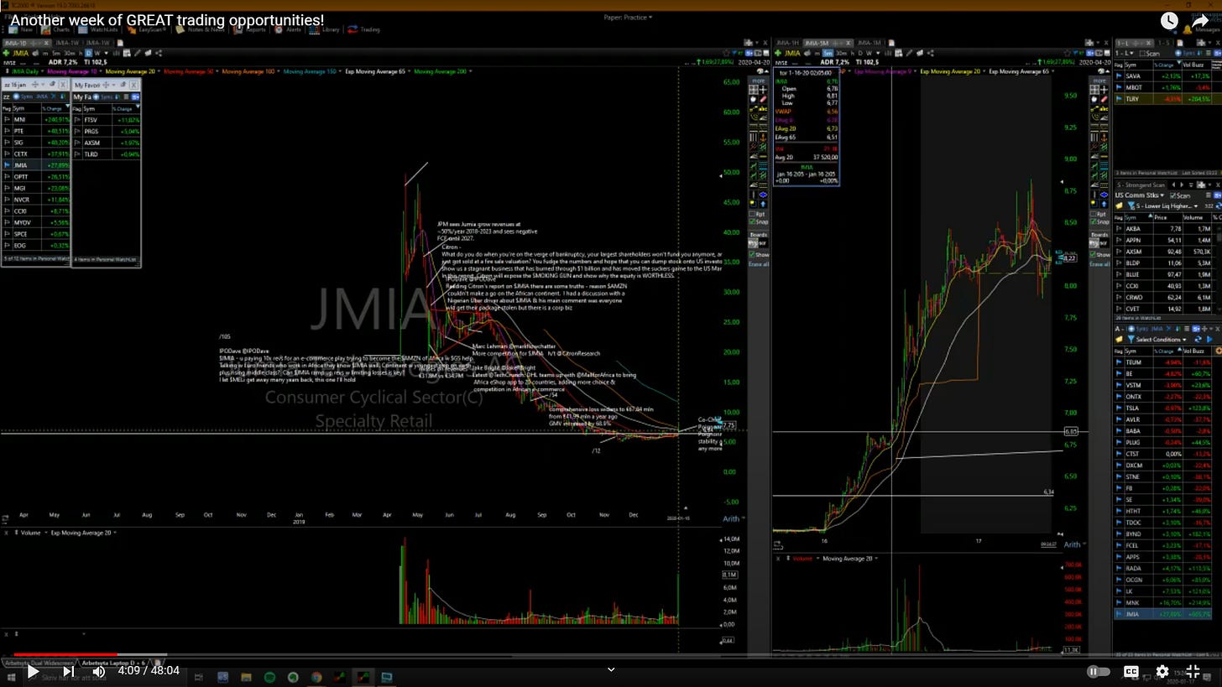The height and width of the screenshot is (687, 1222).
Task: Play the video
Action: click(32, 671)
